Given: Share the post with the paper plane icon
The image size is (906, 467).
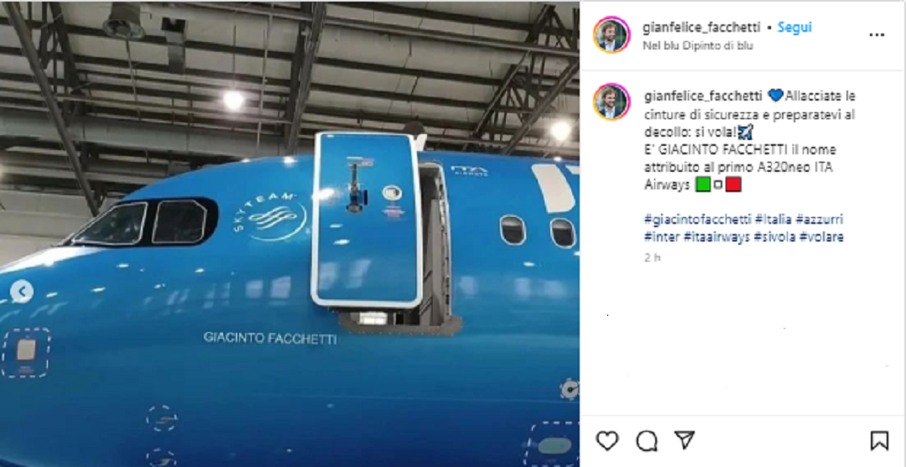Looking at the screenshot, I should [685, 440].
